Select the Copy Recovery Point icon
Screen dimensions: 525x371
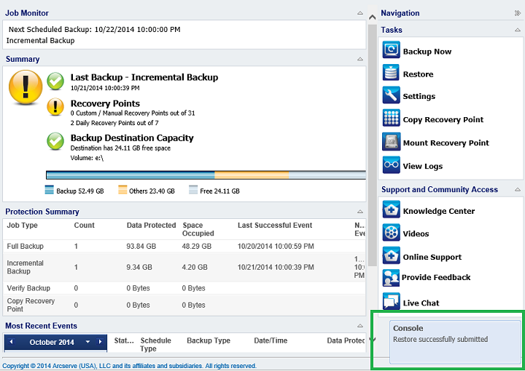391,119
